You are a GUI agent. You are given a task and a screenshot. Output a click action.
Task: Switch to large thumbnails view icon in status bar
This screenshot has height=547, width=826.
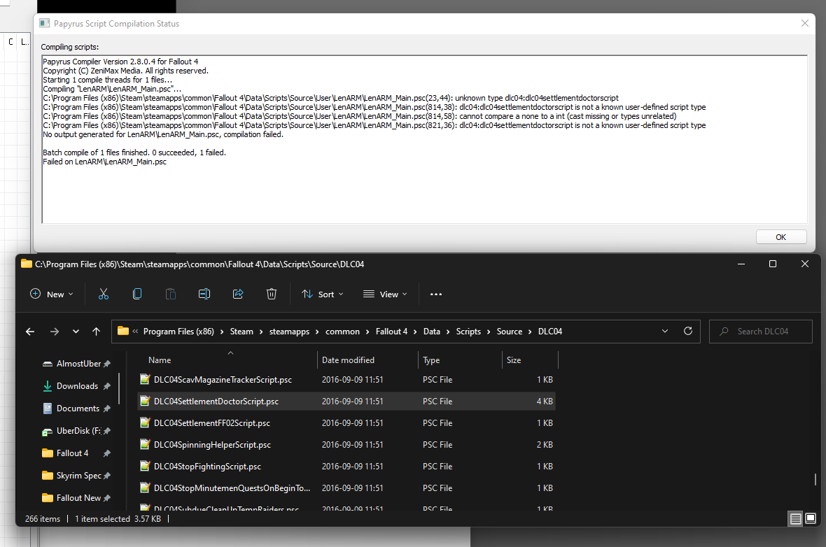811,518
